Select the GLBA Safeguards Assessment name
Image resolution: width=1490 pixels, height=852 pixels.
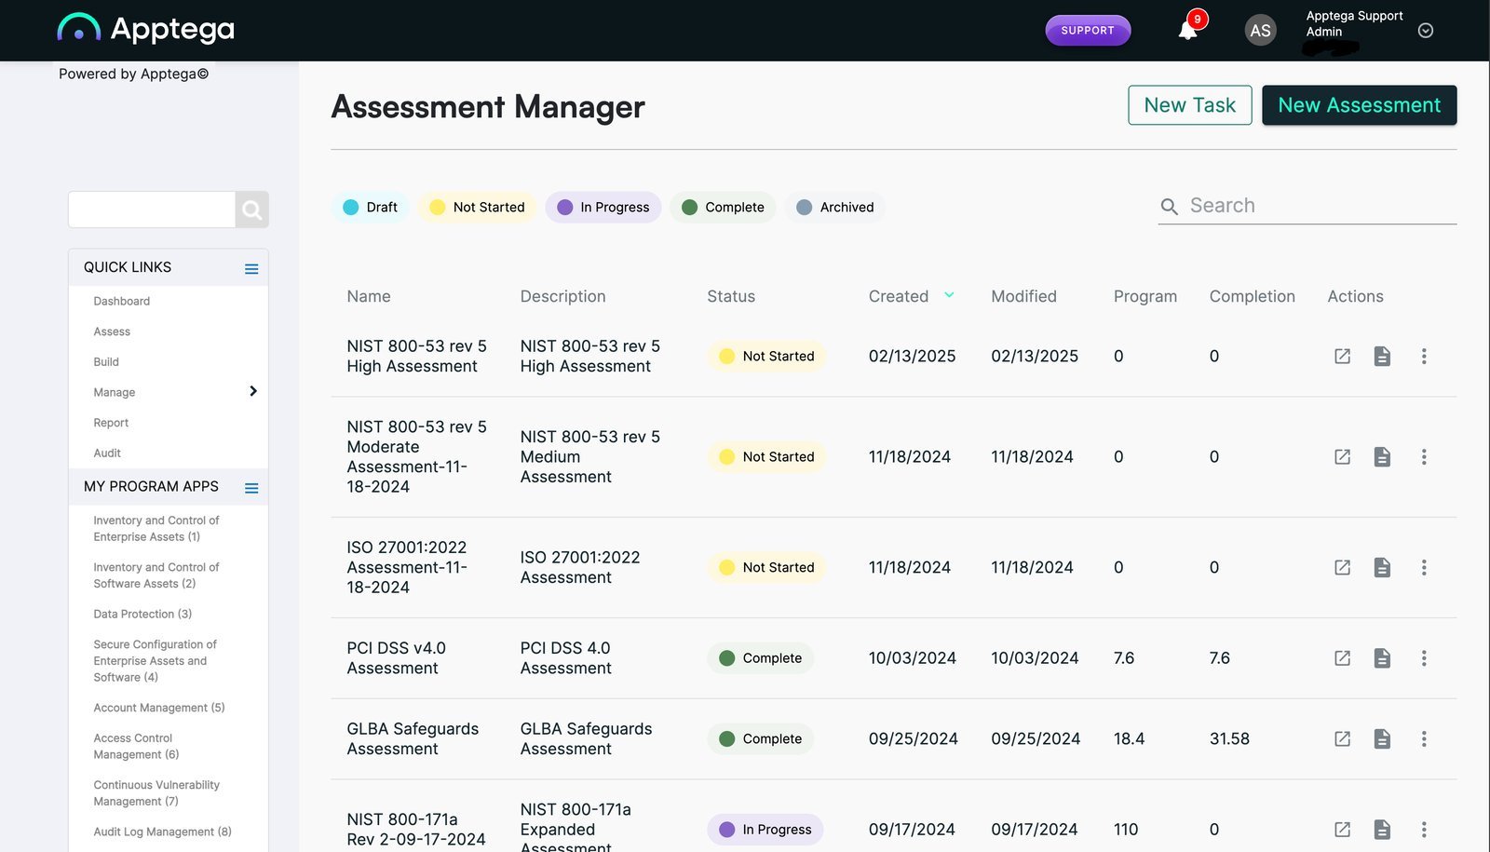413,738
